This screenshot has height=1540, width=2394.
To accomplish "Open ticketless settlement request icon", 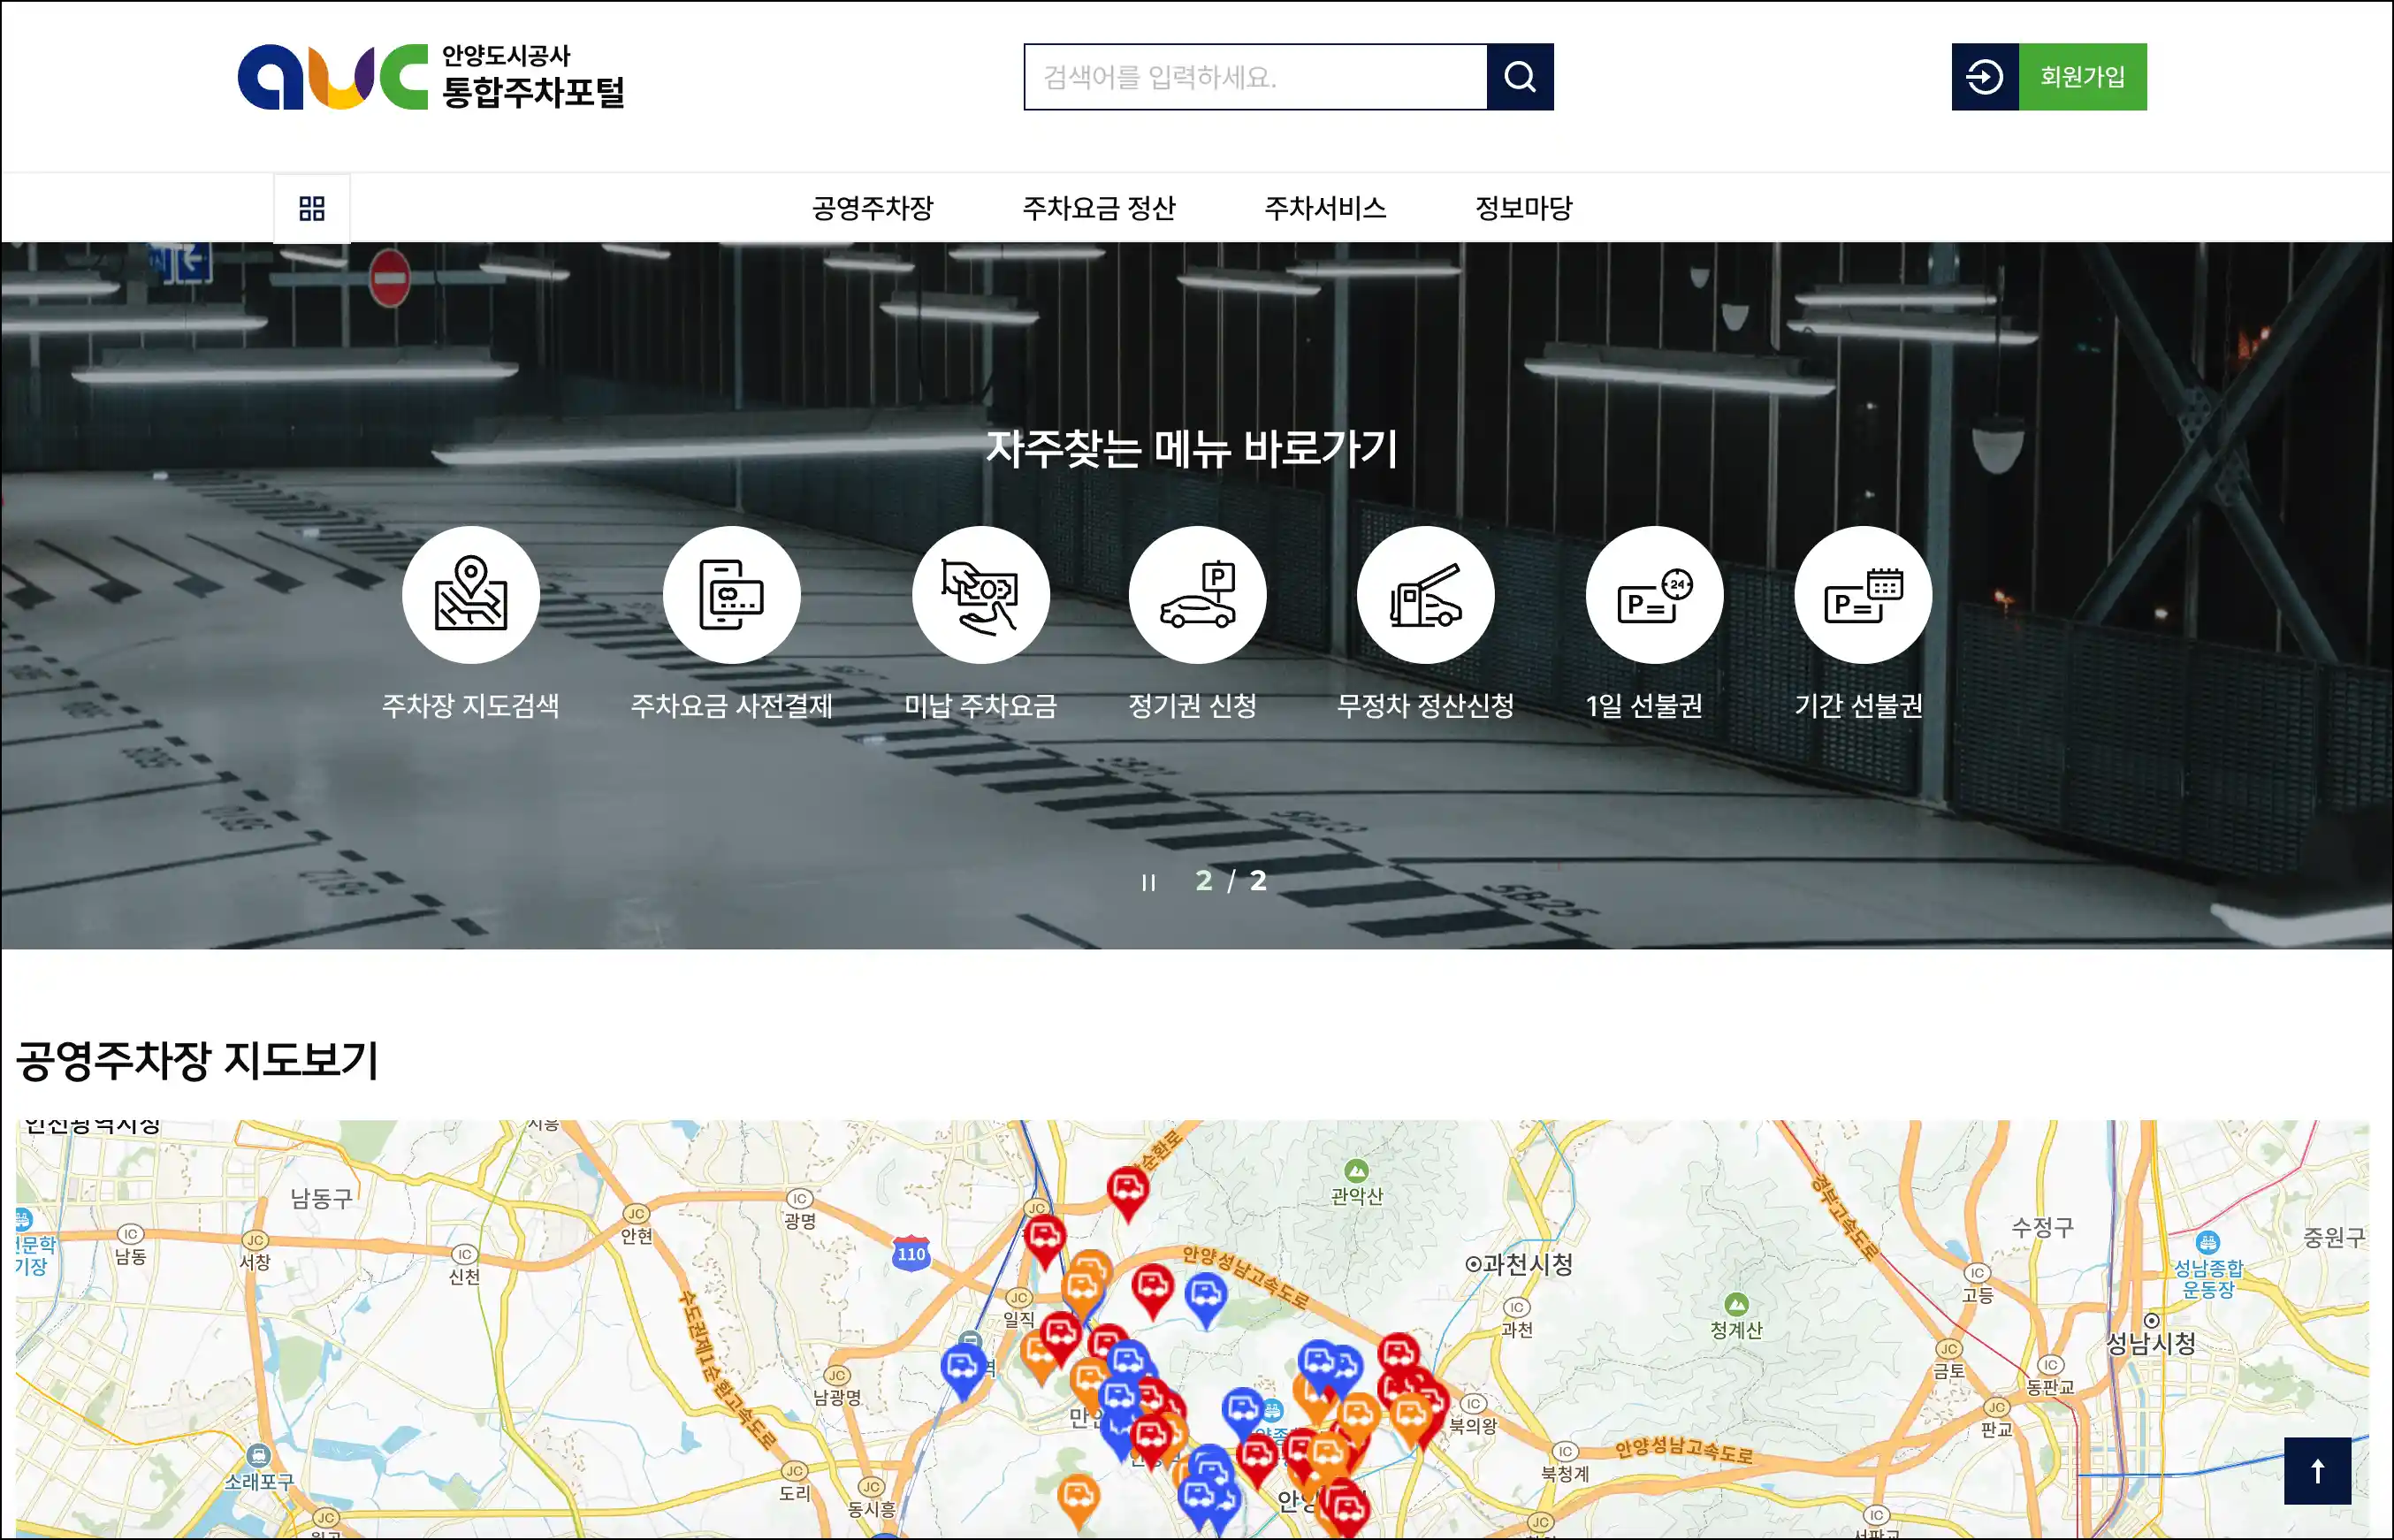I will pos(1425,595).
